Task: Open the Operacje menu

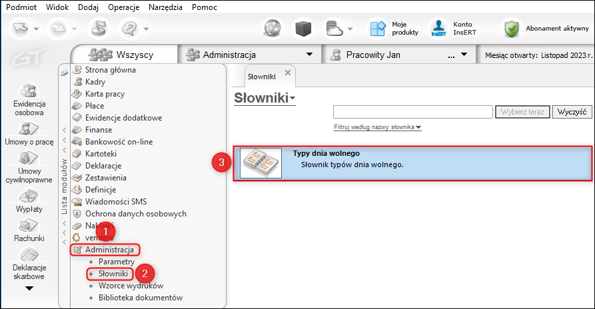Action: pos(123,7)
